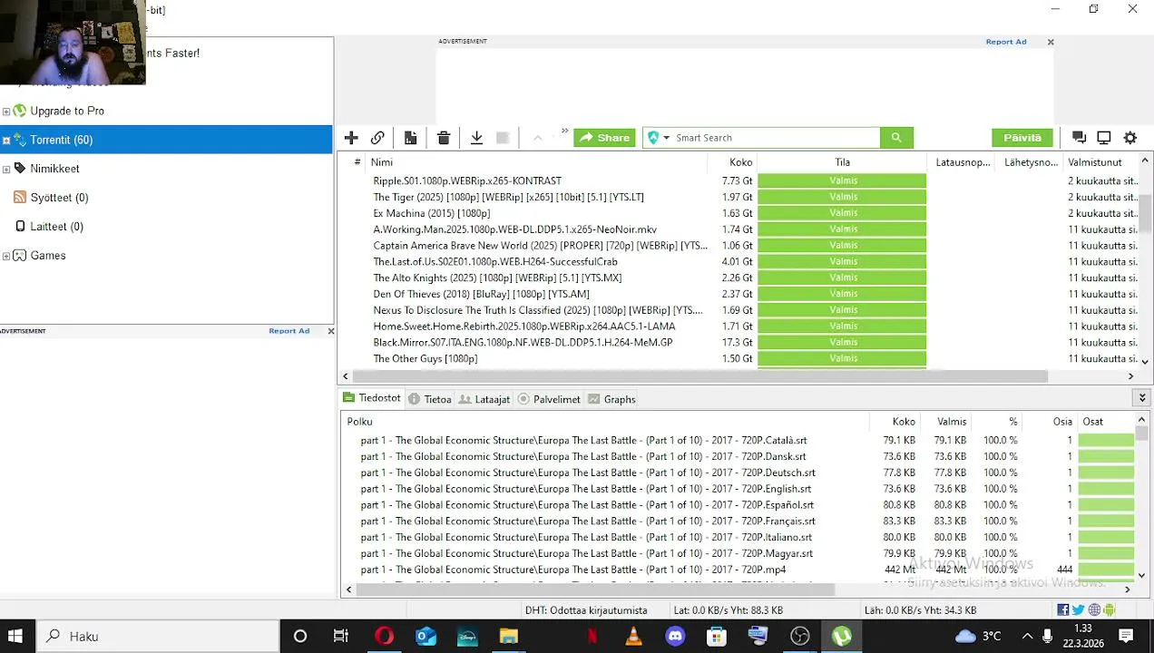Stop torrent square icon in toolbar
Image resolution: width=1154 pixels, height=653 pixels.
tap(503, 138)
